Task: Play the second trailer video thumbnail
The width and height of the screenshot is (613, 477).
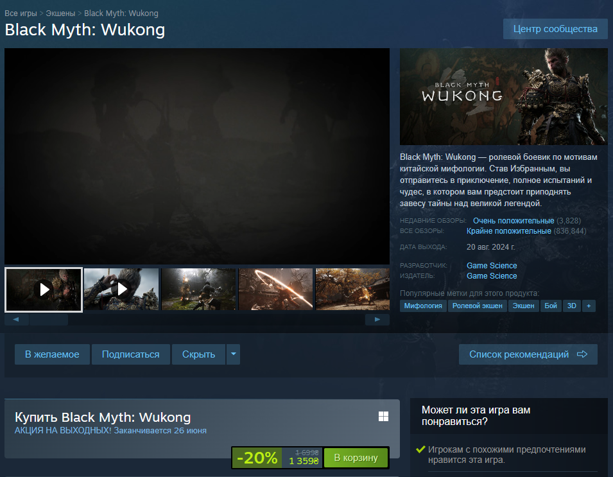Action: coord(121,289)
